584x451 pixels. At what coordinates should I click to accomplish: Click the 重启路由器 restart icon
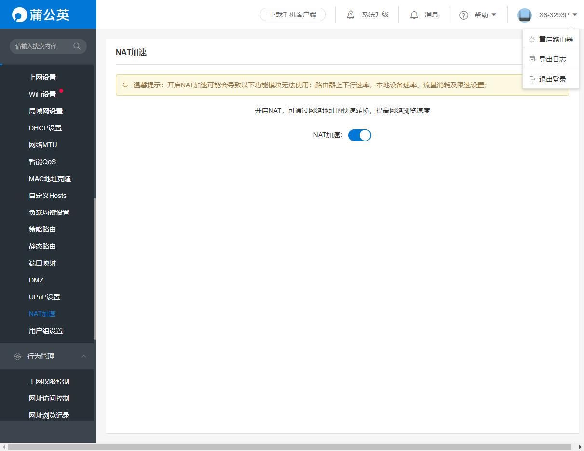(x=532, y=40)
